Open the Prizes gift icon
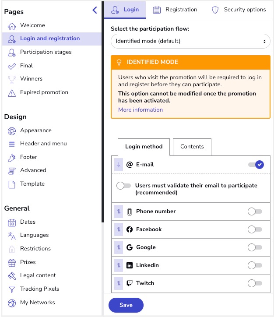This screenshot has height=317, width=274. pyautogui.click(x=12, y=262)
